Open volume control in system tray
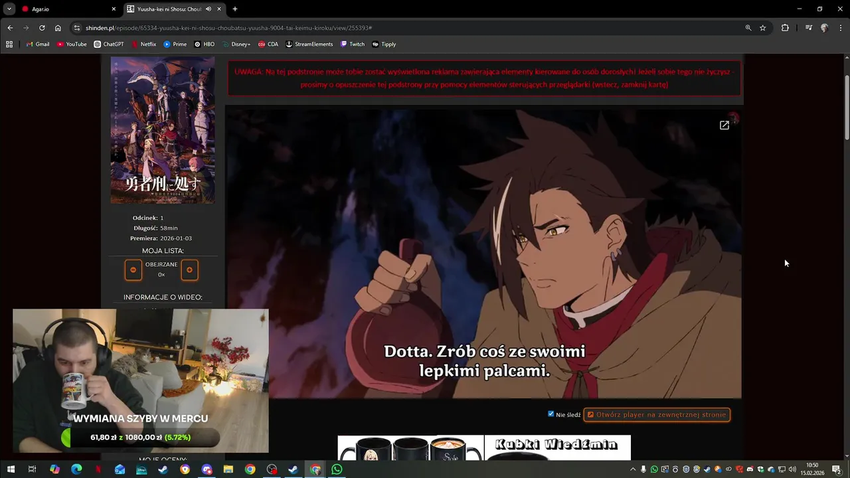 [x=792, y=469]
